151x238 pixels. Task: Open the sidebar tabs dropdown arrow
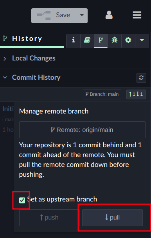[142, 40]
